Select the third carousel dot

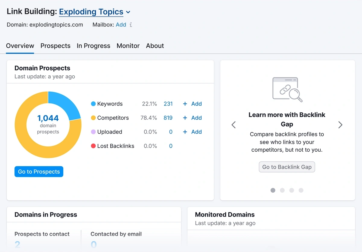(x=292, y=190)
